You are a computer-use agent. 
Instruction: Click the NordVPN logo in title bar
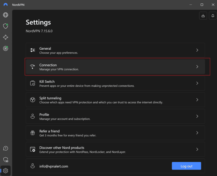[6, 5]
